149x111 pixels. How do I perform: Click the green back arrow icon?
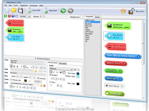coord(63,11)
